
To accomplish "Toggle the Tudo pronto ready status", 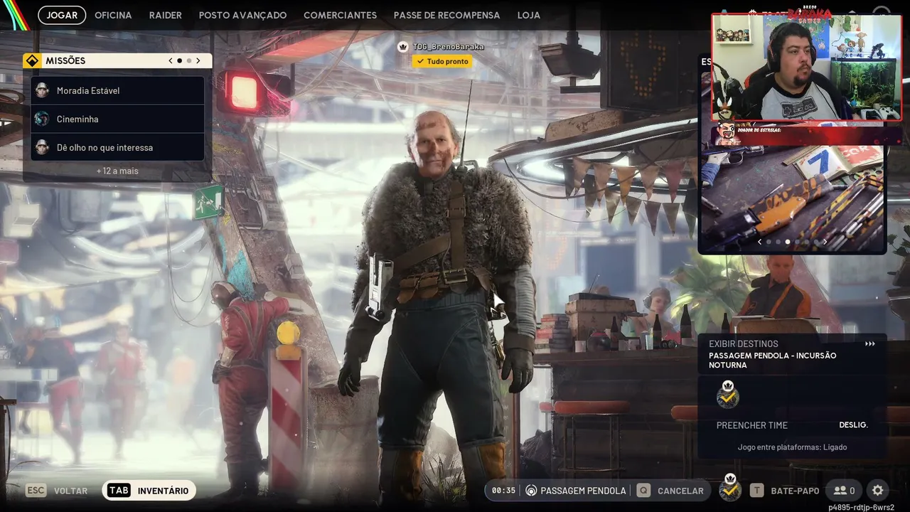I will (x=442, y=62).
